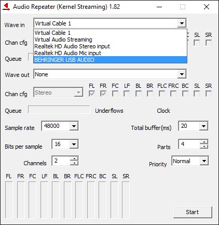Toggle the Wave out FC channel checkbox
Viewport: 219px width, 225px height.
(x=115, y=94)
